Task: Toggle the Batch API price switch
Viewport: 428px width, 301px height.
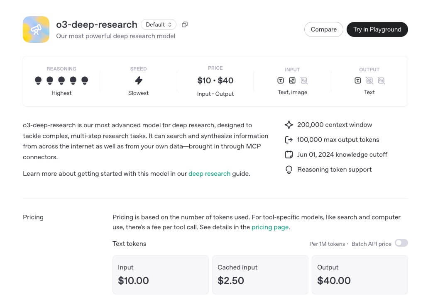Action: point(401,243)
